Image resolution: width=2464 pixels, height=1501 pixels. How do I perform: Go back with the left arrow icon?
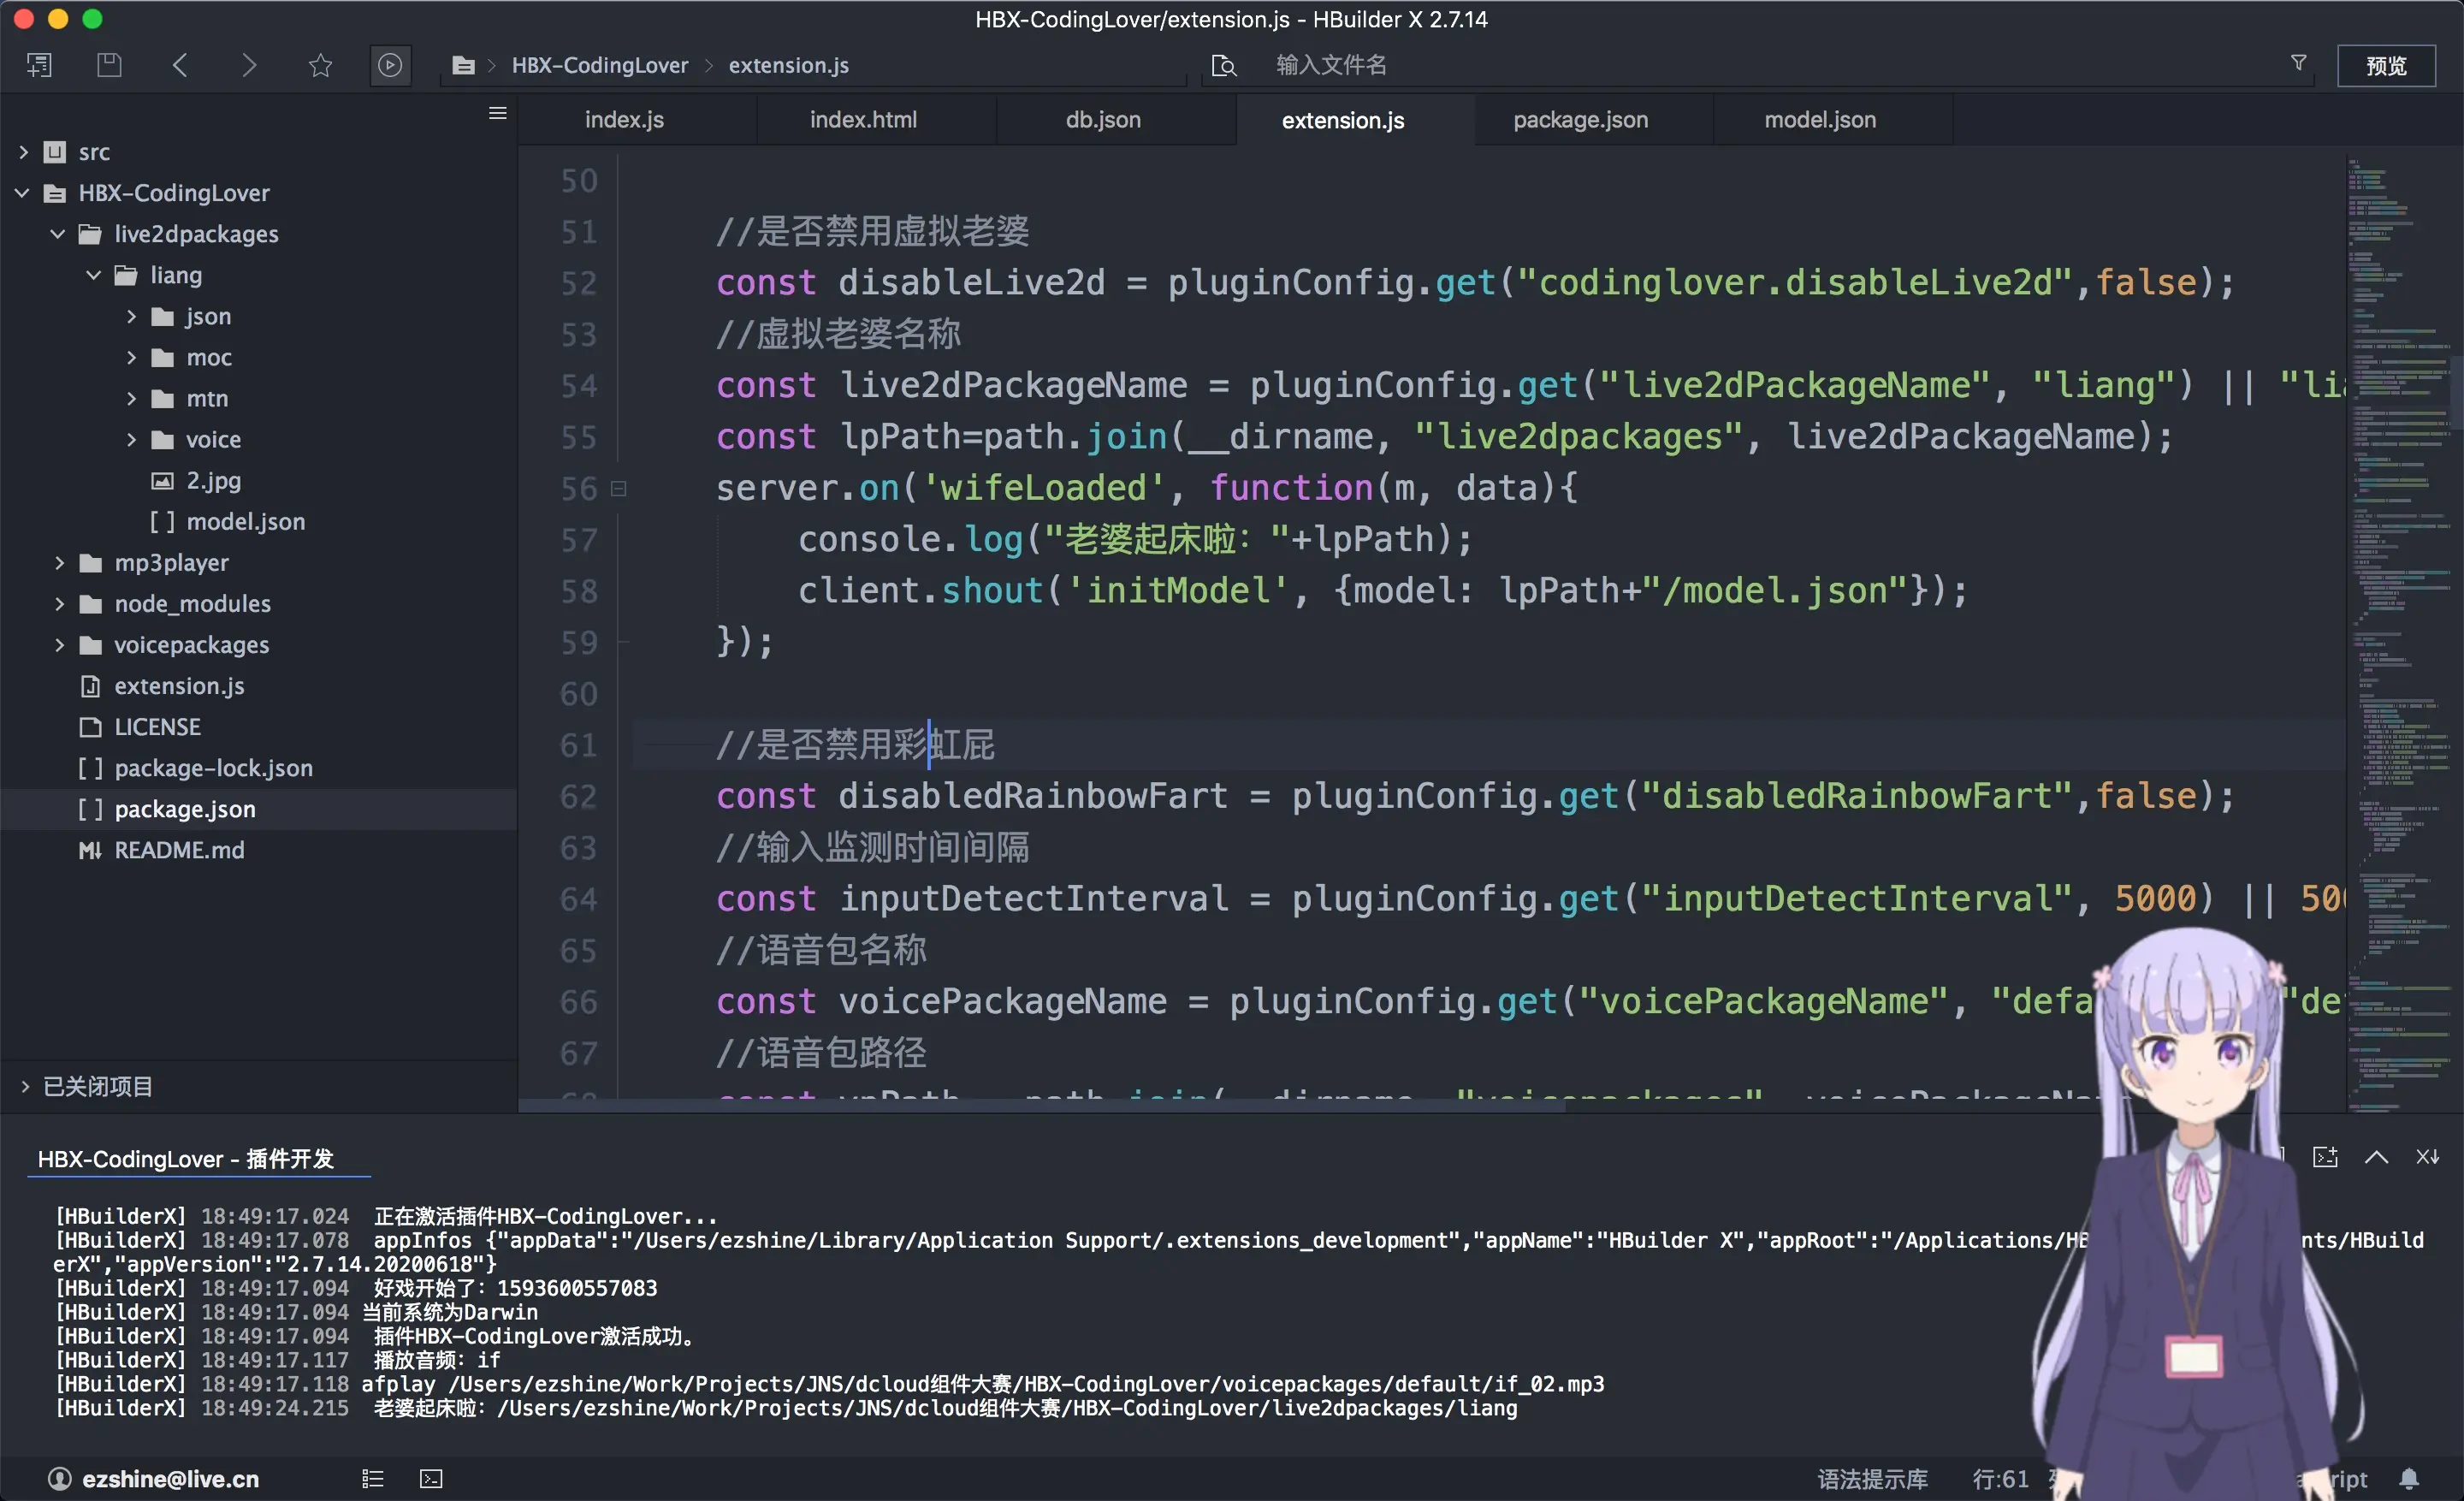pos(180,65)
